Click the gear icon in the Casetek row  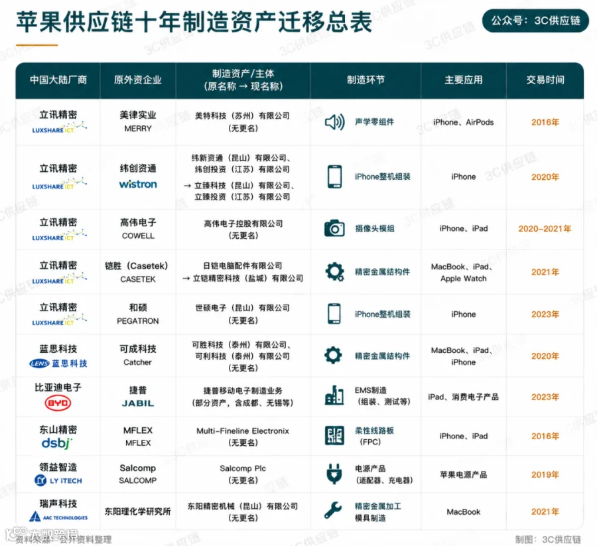pos(335,271)
